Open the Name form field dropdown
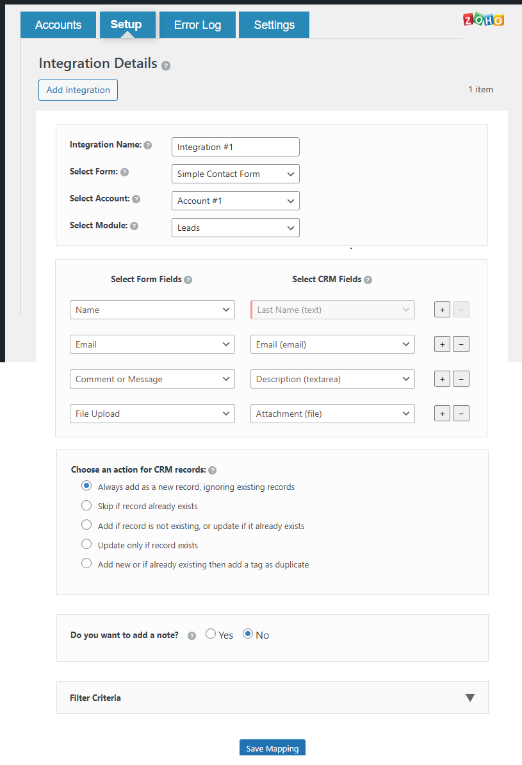522x765 pixels. pyautogui.click(x=152, y=310)
